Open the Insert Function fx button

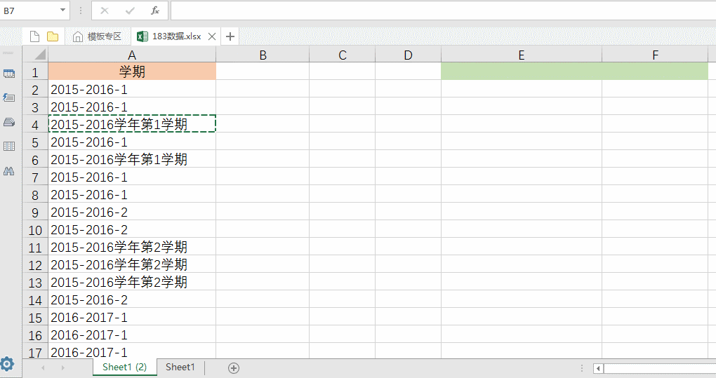pyautogui.click(x=155, y=11)
